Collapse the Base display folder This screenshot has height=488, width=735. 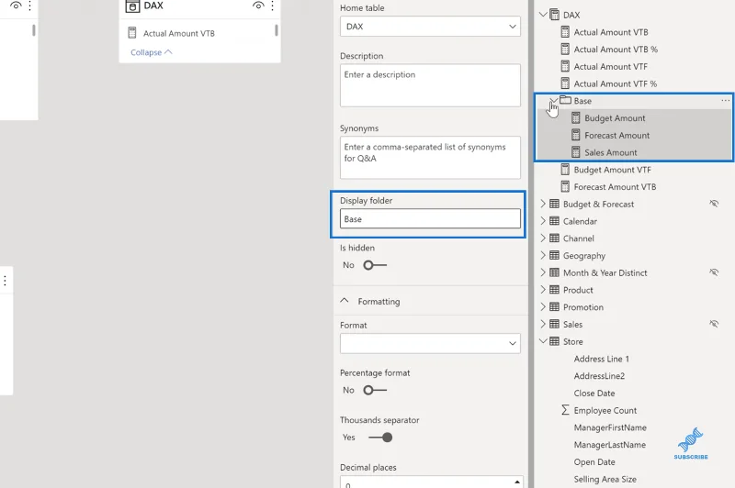click(x=554, y=100)
